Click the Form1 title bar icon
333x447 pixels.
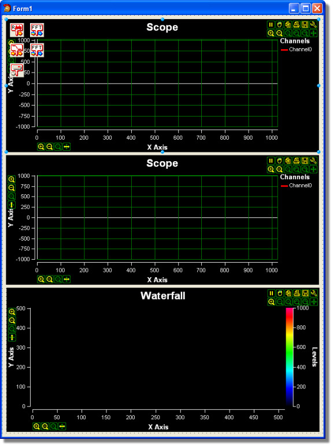[7, 9]
